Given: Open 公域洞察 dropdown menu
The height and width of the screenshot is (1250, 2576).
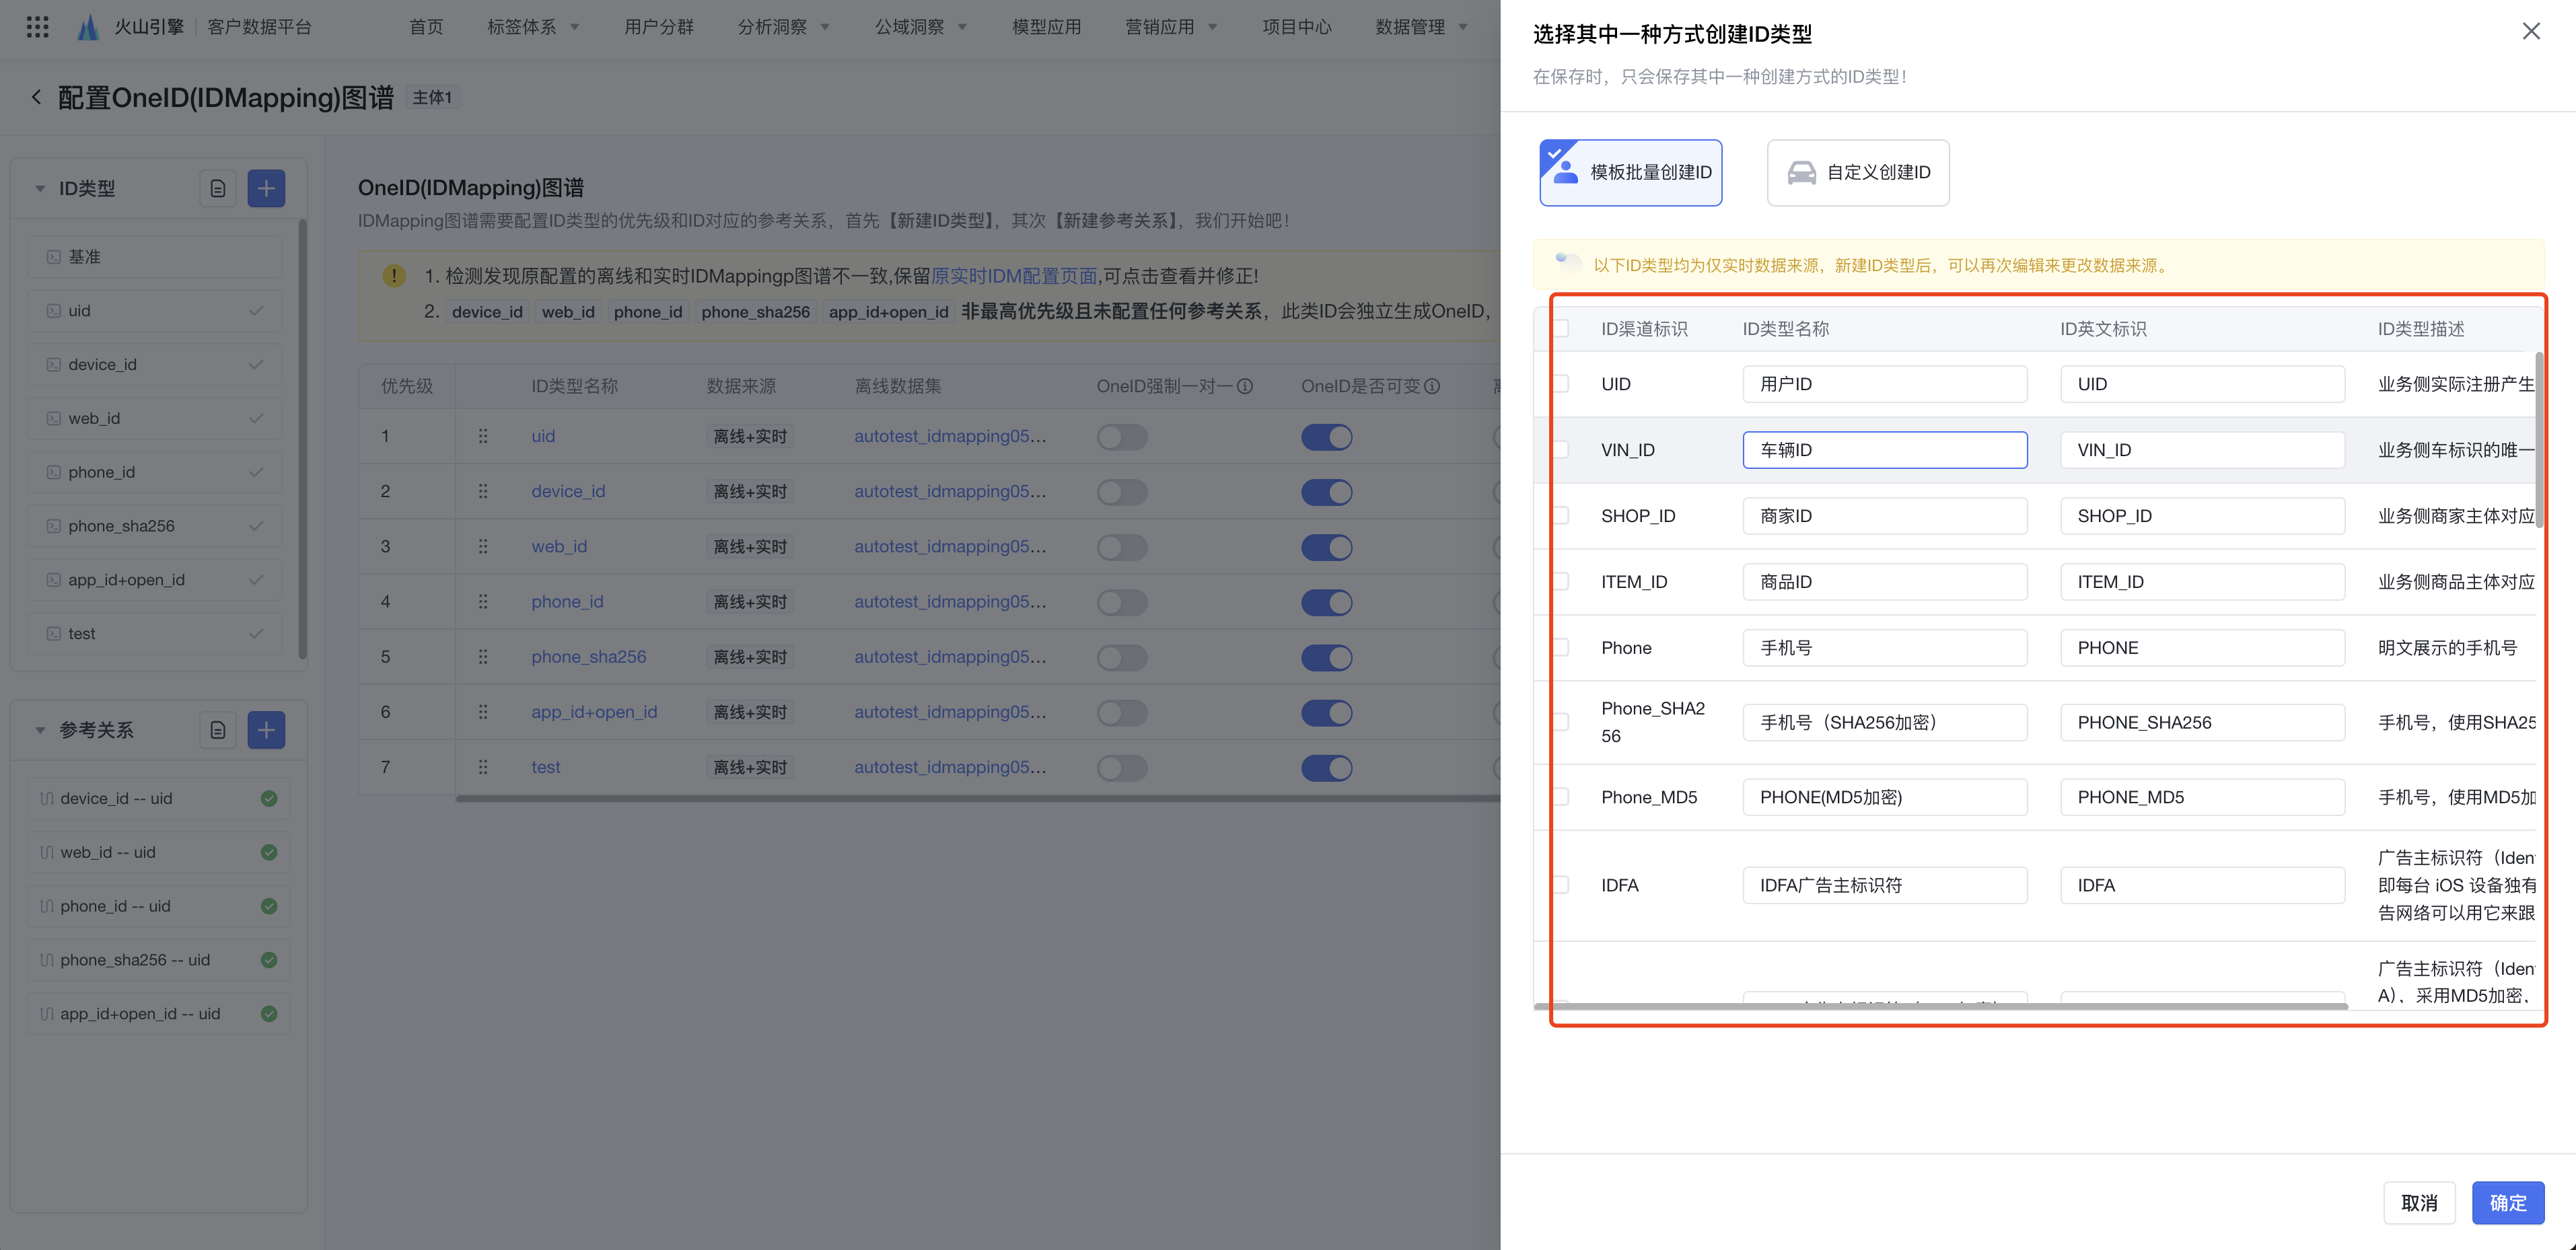Looking at the screenshot, I should click(921, 27).
